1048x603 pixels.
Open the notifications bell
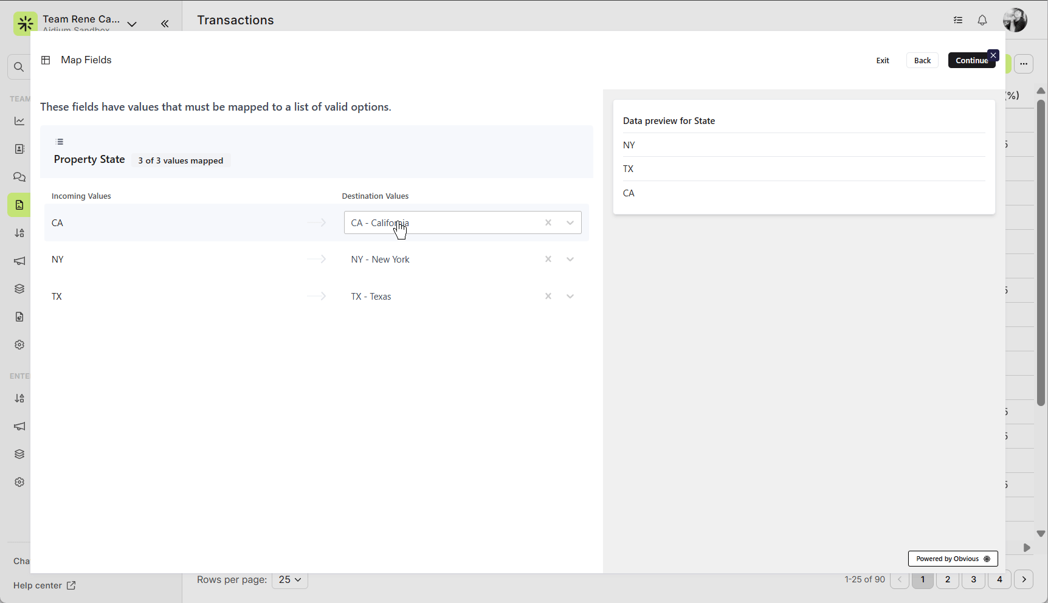click(982, 21)
